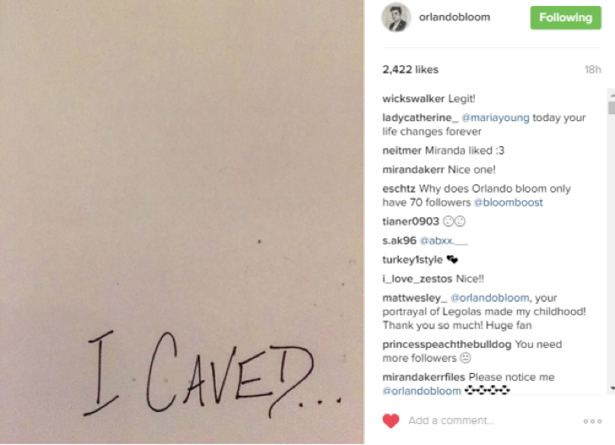This screenshot has height=445, width=615.
Task: Click the scroll down arrow on comments
Action: click(612, 388)
